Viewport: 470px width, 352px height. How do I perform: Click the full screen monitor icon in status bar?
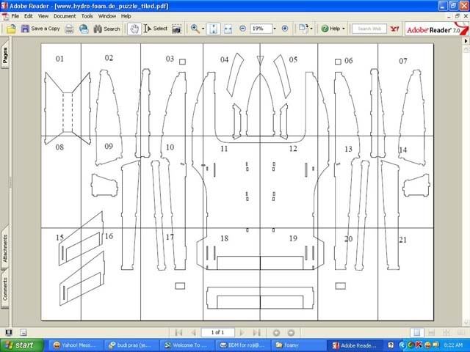pos(9,332)
